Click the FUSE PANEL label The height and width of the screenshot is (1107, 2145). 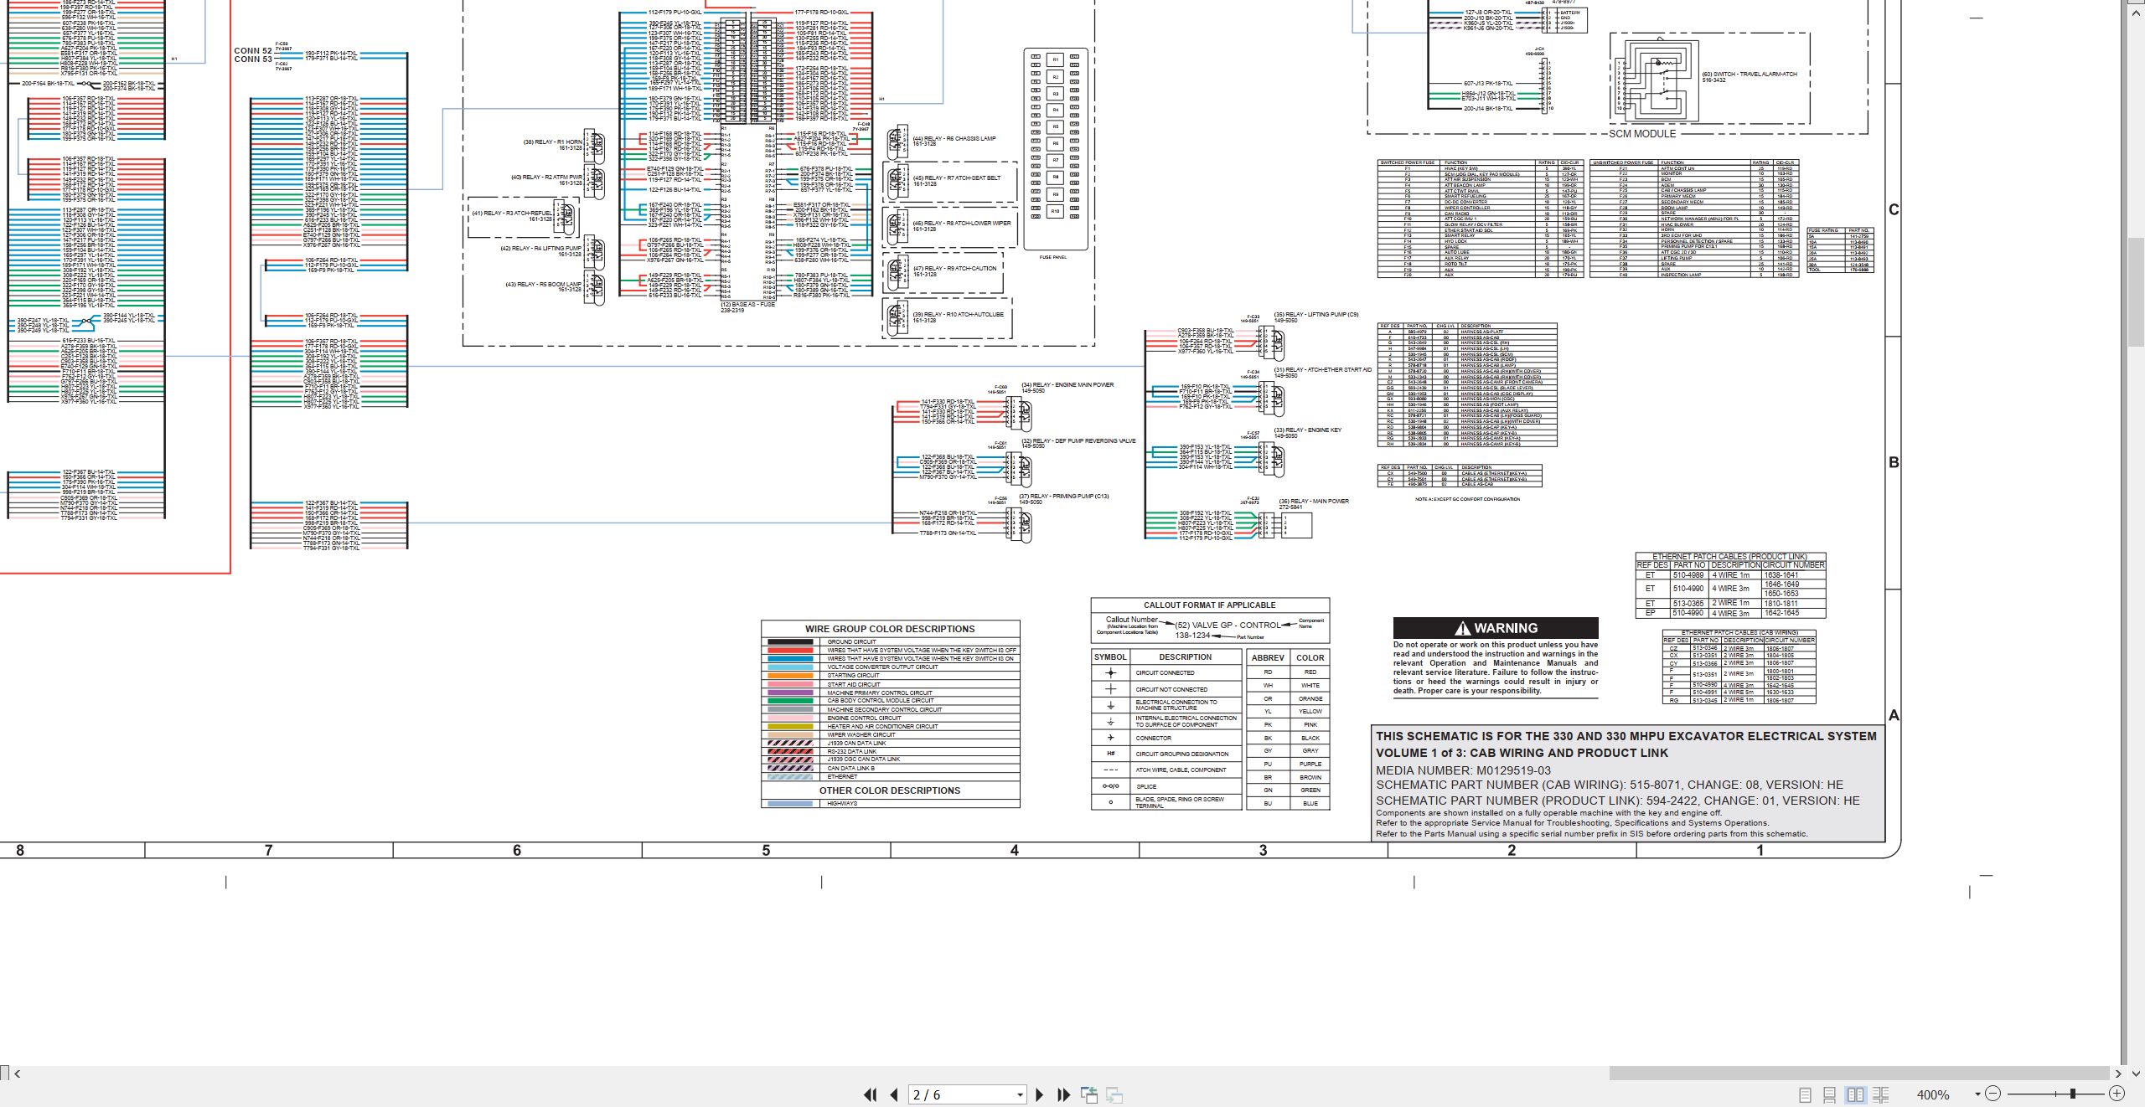tap(1052, 257)
